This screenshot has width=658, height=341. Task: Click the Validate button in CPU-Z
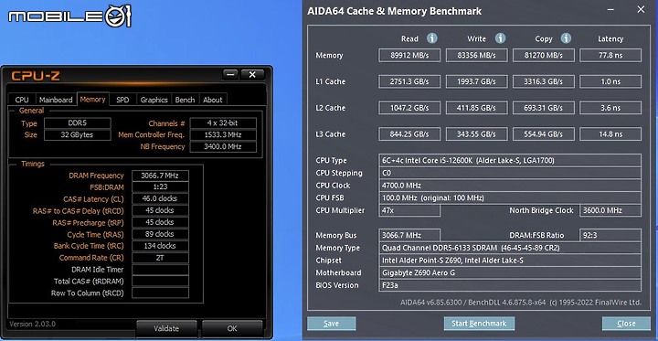(x=166, y=328)
